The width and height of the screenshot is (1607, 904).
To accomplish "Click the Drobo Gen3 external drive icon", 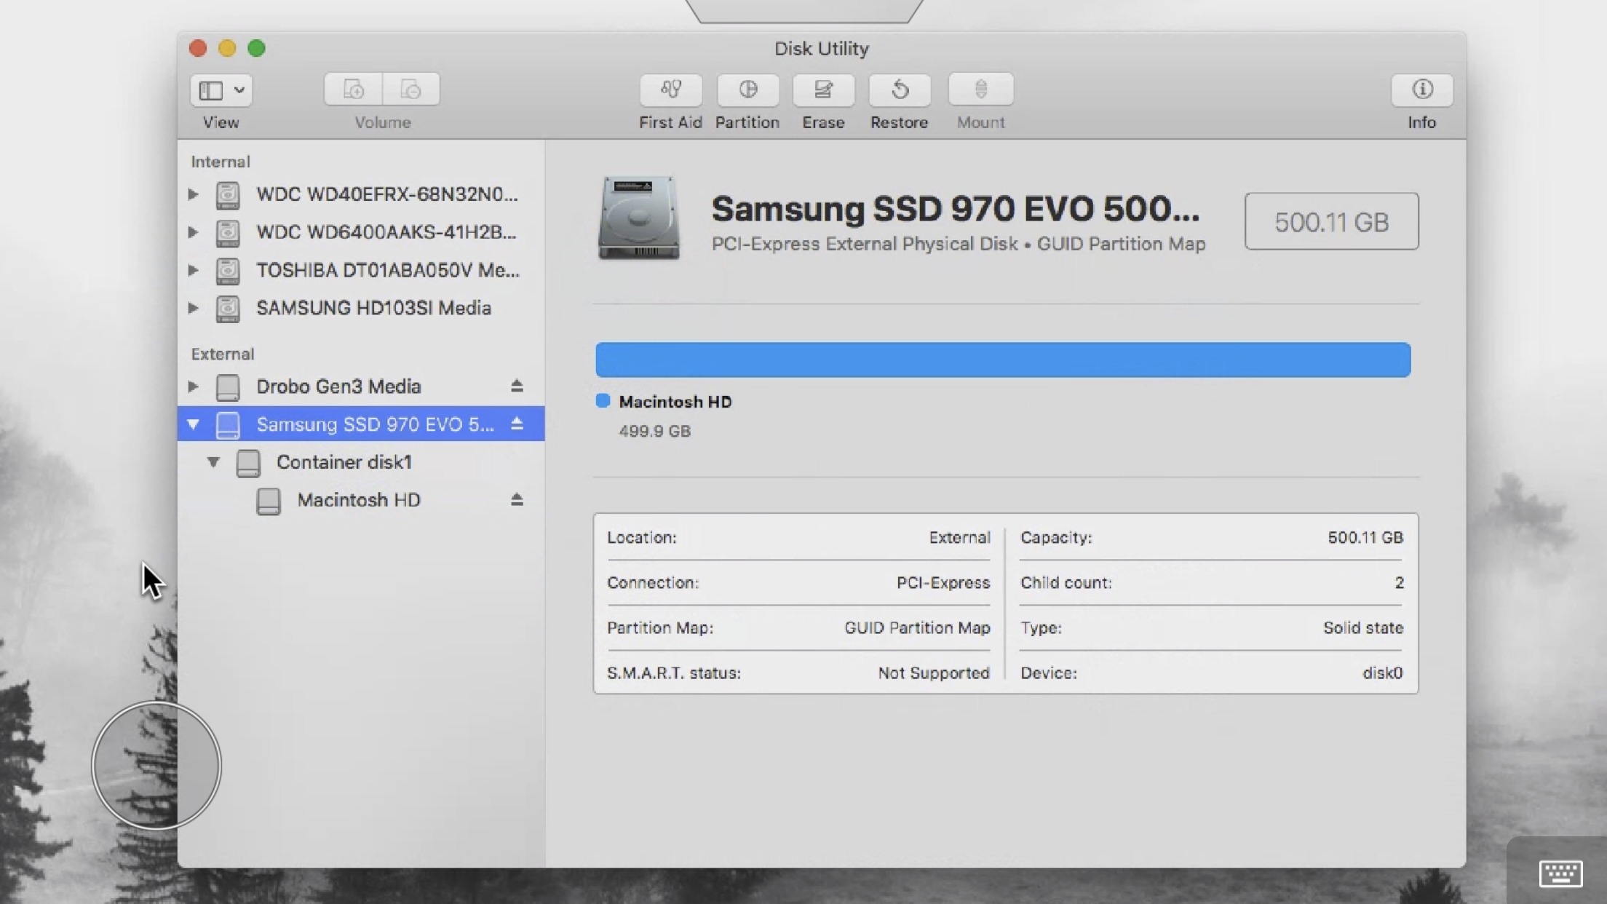I will (228, 387).
